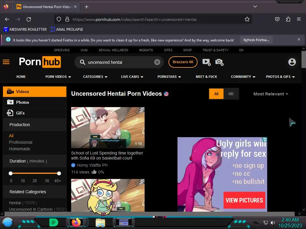Open the Firefox application menu
The height and width of the screenshot is (229, 306).
(299, 19)
